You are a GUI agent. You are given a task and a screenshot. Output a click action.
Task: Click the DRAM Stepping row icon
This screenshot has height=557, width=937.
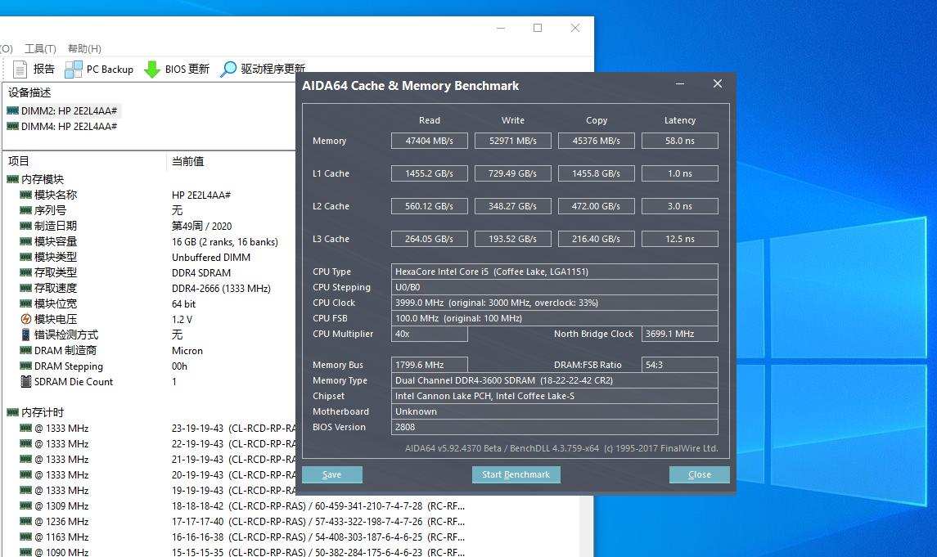(x=25, y=366)
